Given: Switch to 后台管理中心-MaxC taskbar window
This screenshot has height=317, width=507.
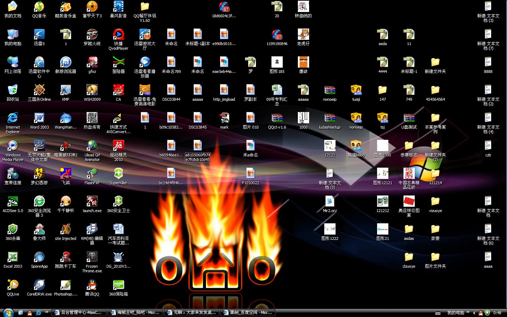Looking at the screenshot, I should (x=79, y=312).
